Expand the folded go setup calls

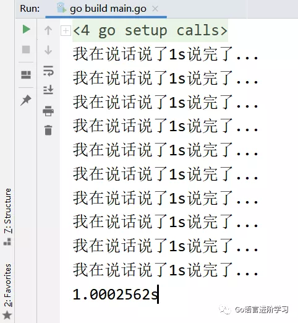66,31
